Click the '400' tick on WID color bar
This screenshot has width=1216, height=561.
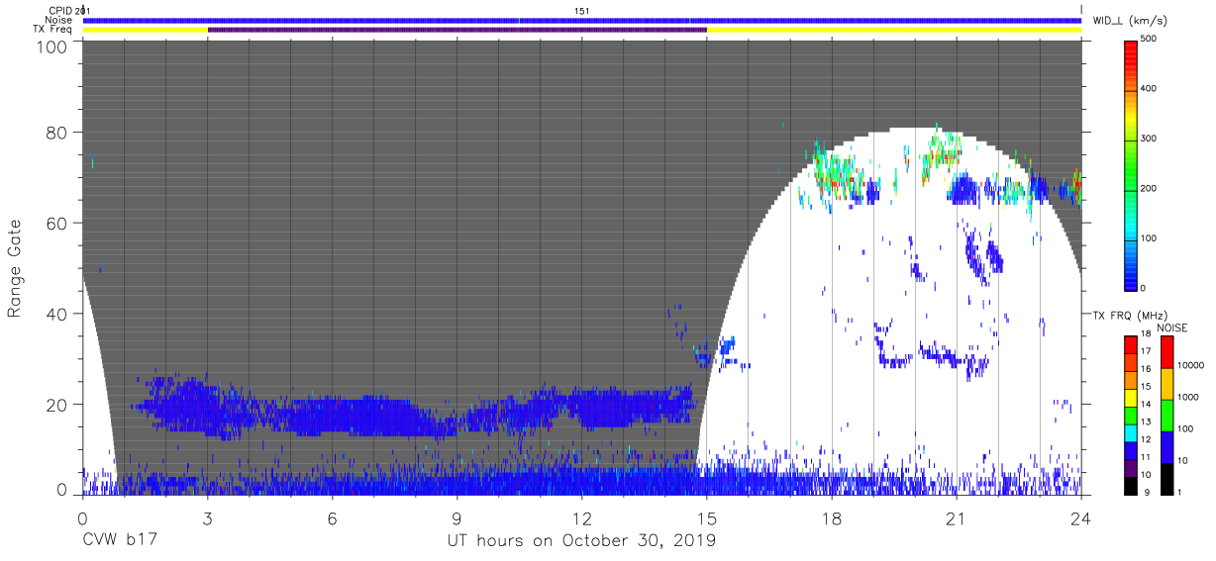point(1151,89)
